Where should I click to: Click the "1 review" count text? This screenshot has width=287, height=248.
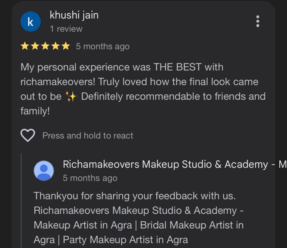click(66, 29)
